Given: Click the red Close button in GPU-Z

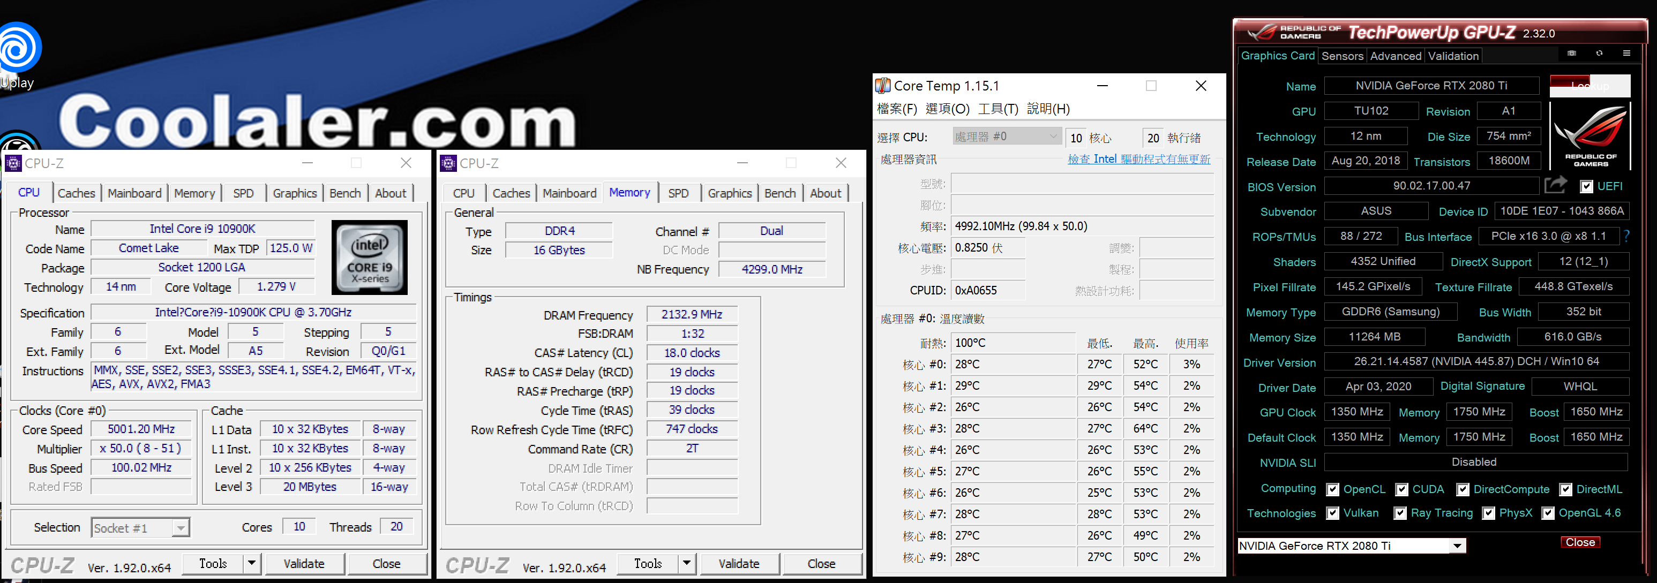Looking at the screenshot, I should pyautogui.click(x=1580, y=542).
